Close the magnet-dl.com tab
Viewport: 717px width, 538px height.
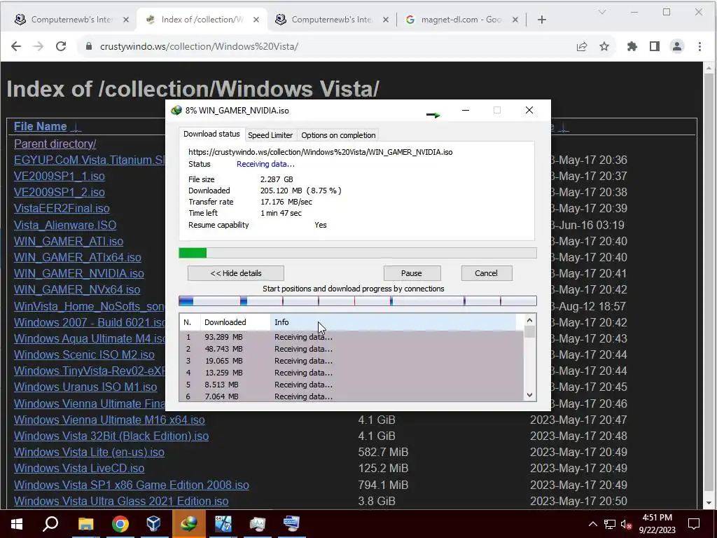[x=515, y=20]
